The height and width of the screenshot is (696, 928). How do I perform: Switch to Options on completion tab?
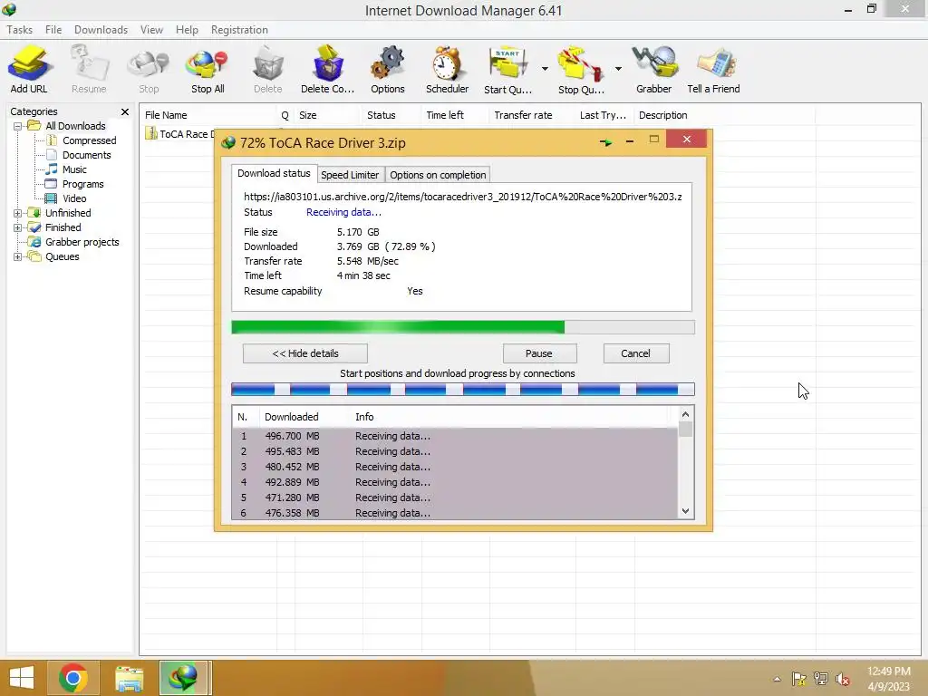click(438, 175)
